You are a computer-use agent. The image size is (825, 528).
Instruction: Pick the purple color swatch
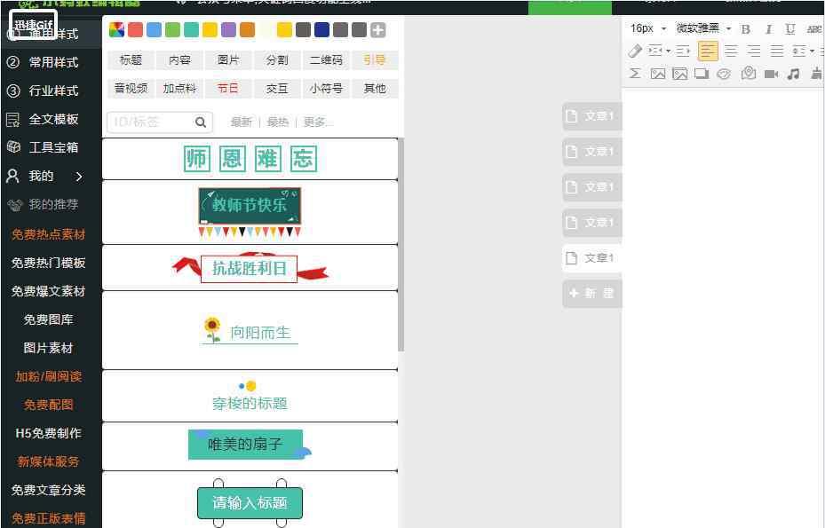coord(228,30)
